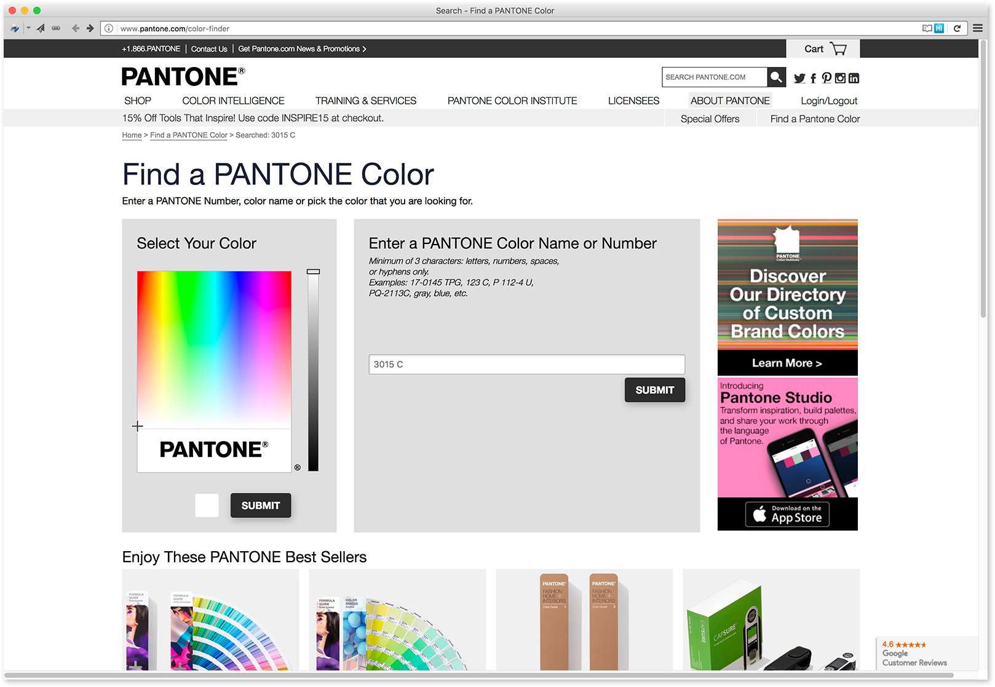Click the vertical grayscale brightness bar
995x687 pixels.
click(x=314, y=371)
